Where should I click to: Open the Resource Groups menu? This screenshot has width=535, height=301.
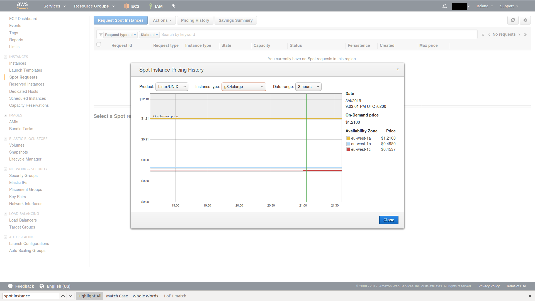(x=94, y=6)
